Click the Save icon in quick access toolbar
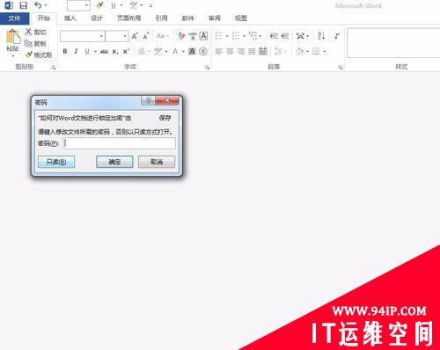Image resolution: width=440 pixels, height=350 pixels. [23, 5]
